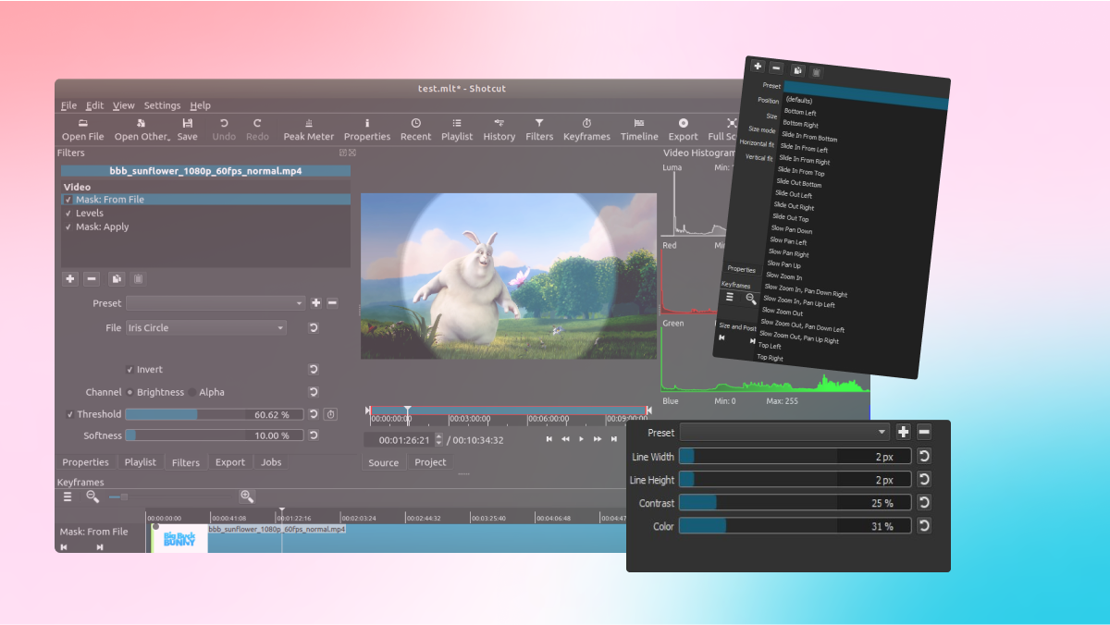Switch to the Project tab

430,463
